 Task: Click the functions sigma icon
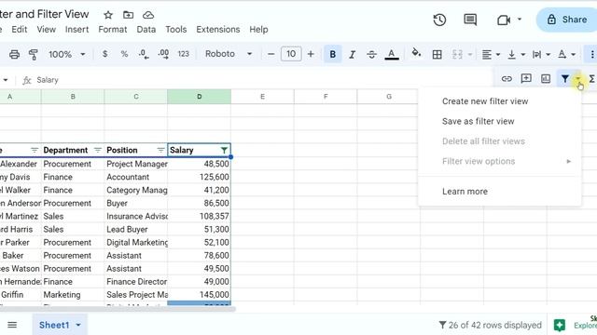[x=592, y=78]
